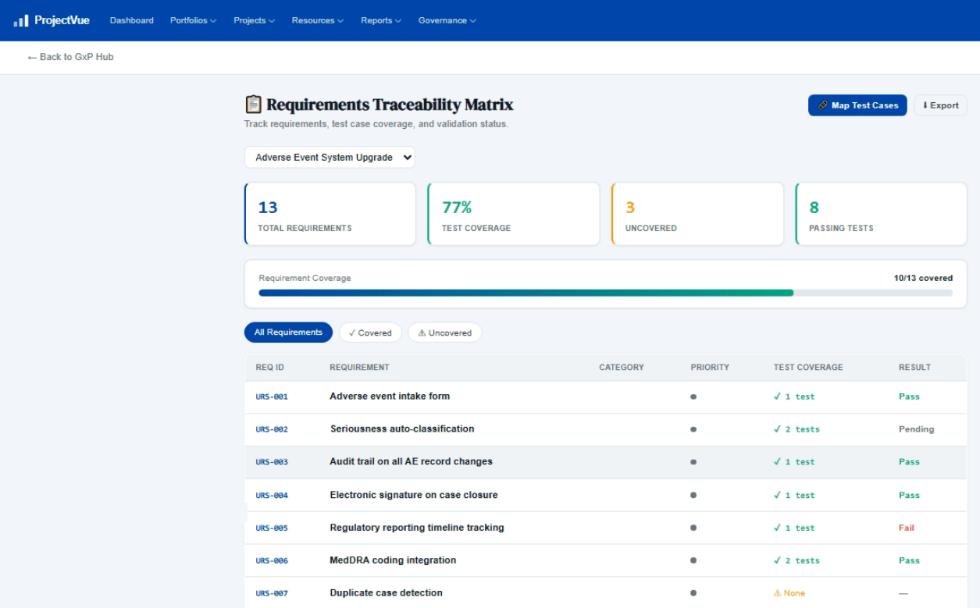Open requirement URS-004 link
Image resolution: width=980 pixels, height=608 pixels.
(272, 495)
